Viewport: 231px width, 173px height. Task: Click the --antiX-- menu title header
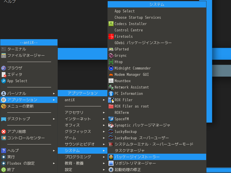[x=29, y=42]
